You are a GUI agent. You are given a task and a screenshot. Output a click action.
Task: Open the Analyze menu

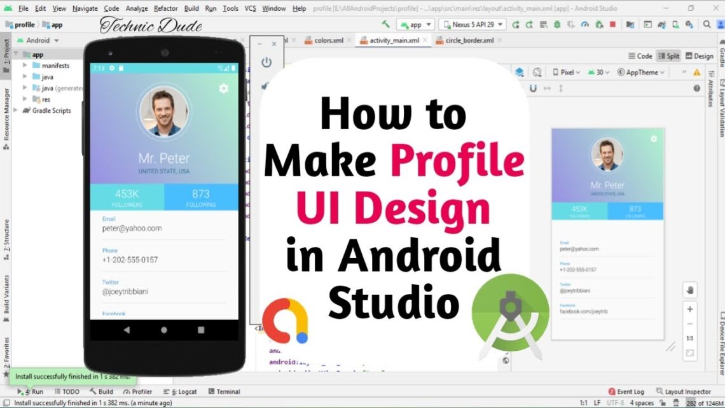(x=136, y=8)
